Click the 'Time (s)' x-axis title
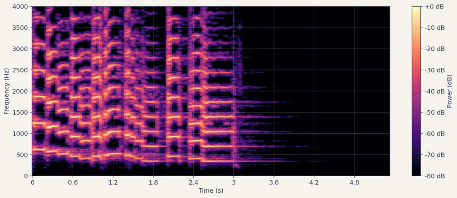Image resolution: width=457 pixels, height=198 pixels. pyautogui.click(x=211, y=191)
